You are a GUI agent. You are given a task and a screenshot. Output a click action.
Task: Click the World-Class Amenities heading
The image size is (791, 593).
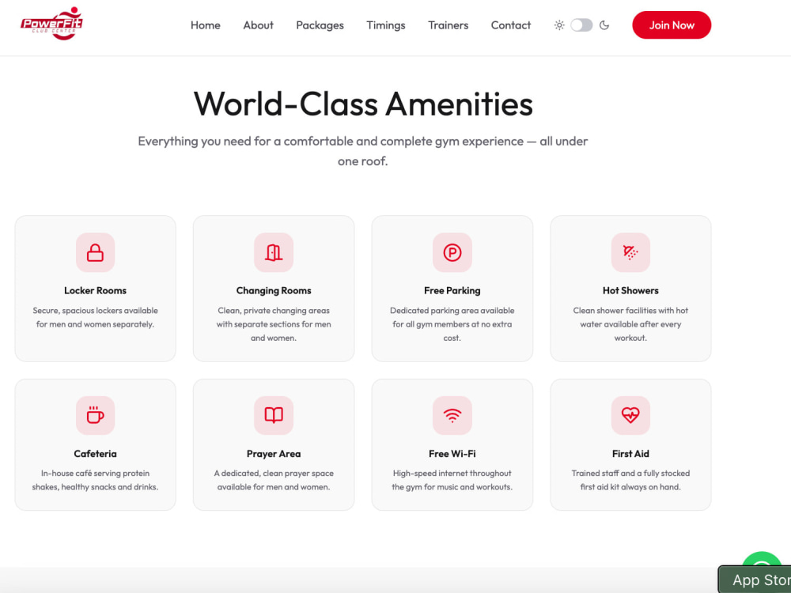[x=363, y=104]
